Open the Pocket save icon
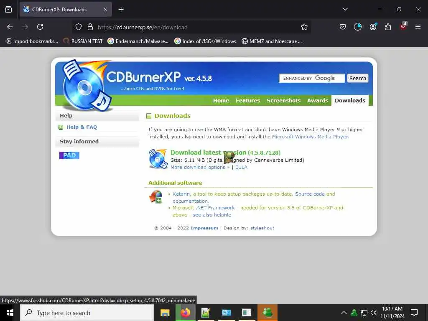The height and width of the screenshot is (321, 428). [x=343, y=27]
